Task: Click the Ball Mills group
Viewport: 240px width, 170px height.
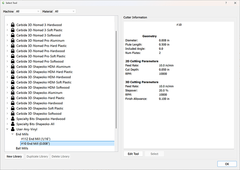Action: pos(22,148)
